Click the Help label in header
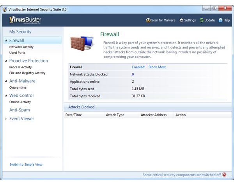This screenshot has height=182, width=234. pyautogui.click(x=227, y=20)
